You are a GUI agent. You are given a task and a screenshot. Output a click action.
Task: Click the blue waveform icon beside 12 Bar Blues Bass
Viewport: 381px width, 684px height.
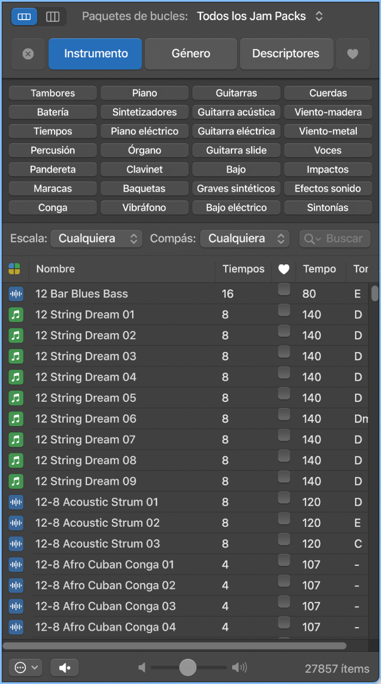(16, 294)
